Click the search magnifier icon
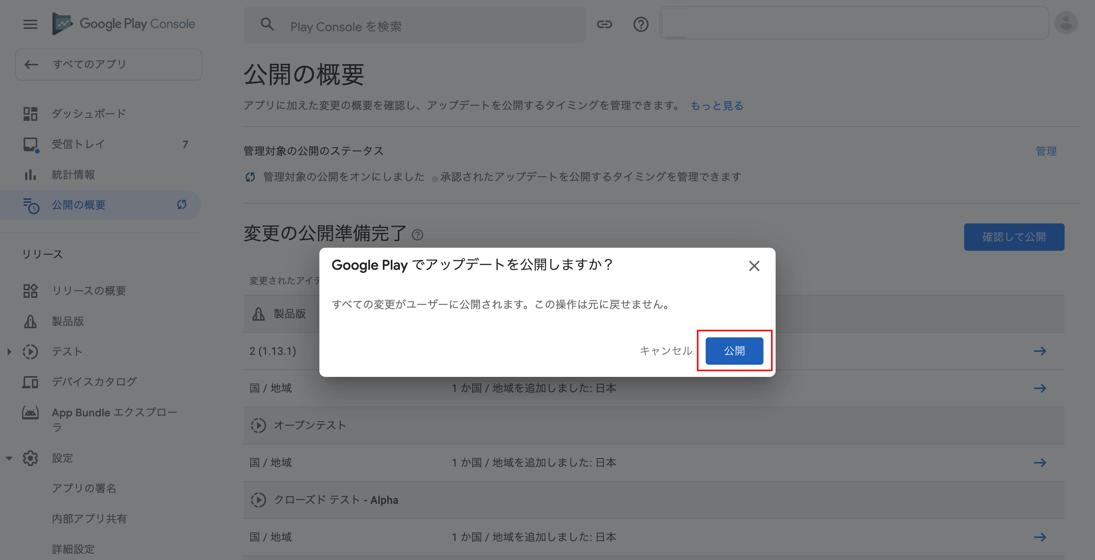Viewport: 1095px width, 560px height. point(267,25)
